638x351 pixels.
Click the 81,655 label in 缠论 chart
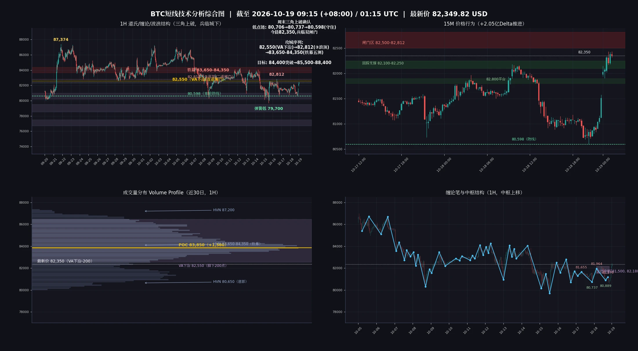[x=581, y=267]
